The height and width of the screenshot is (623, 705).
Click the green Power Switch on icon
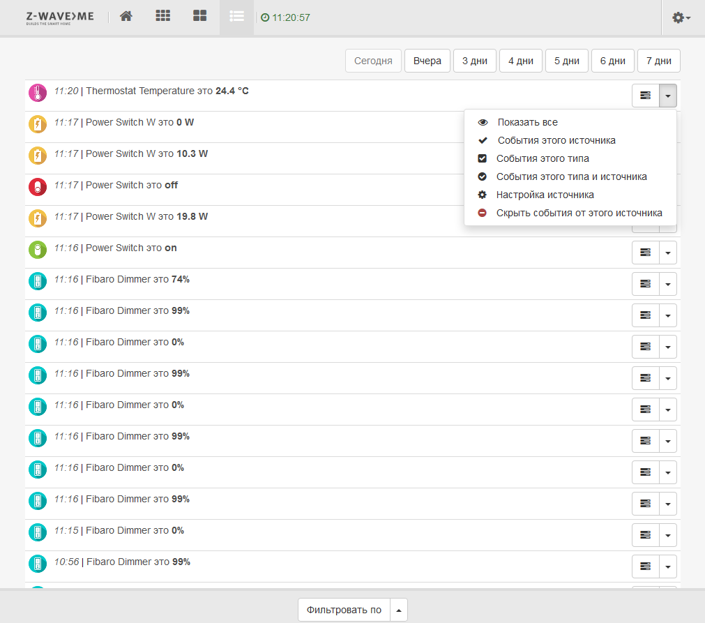point(38,250)
